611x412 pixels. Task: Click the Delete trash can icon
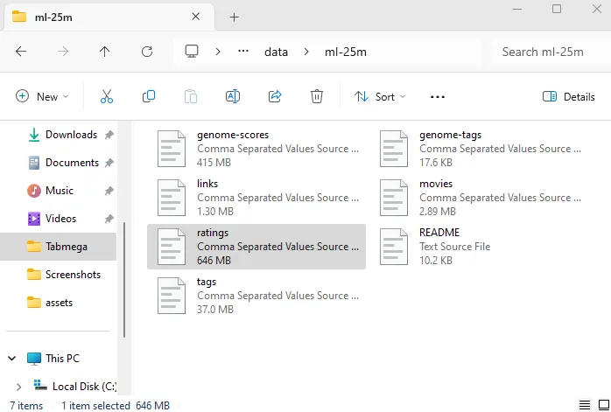(317, 96)
